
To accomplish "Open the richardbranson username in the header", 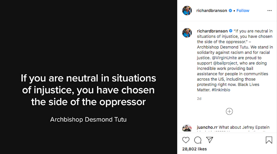I will pyautogui.click(x=212, y=11).
